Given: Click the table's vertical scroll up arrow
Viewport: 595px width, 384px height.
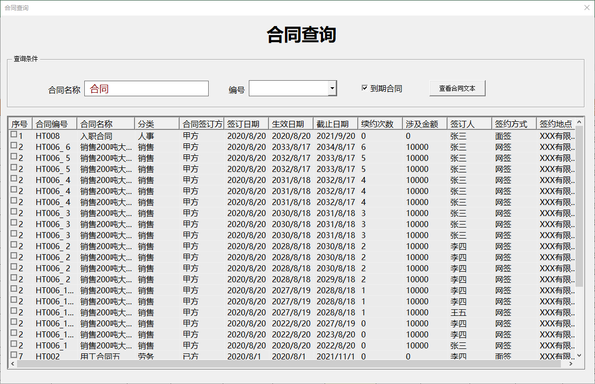Looking at the screenshot, I should click(x=579, y=122).
